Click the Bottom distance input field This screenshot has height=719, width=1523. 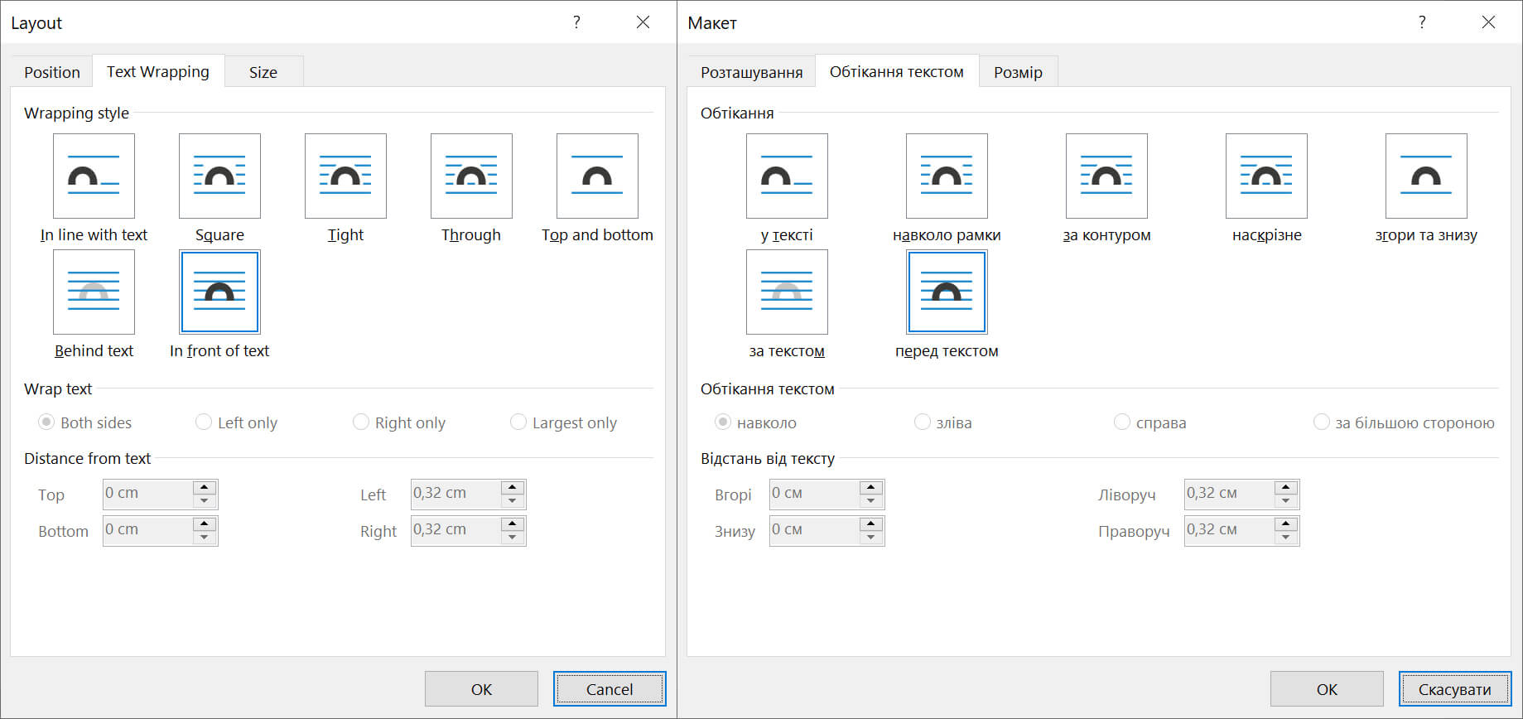pos(147,530)
